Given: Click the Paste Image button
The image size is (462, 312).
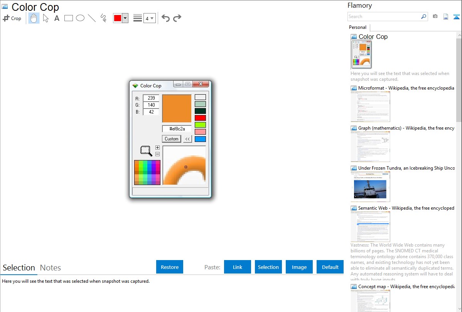Looking at the screenshot, I should pyautogui.click(x=299, y=267).
